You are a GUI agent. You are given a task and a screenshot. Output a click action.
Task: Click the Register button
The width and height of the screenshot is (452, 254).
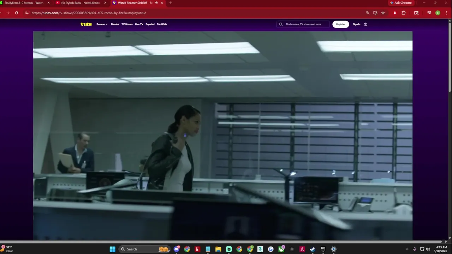coord(341,24)
